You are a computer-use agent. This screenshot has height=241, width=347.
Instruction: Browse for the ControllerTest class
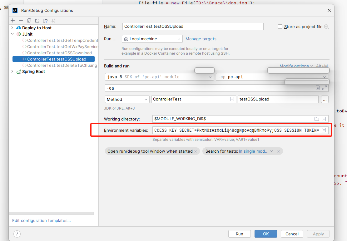click(x=232, y=99)
